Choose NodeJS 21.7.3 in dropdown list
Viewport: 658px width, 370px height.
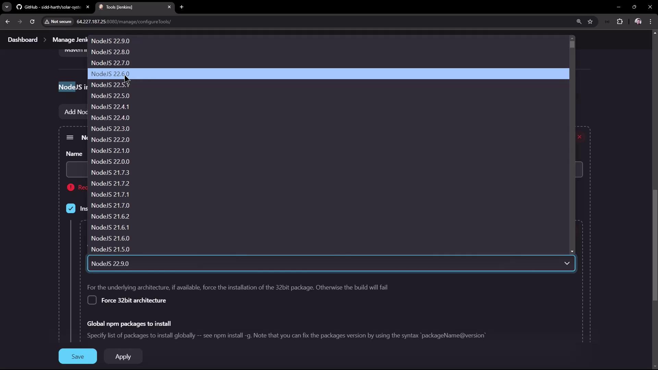coord(110,173)
